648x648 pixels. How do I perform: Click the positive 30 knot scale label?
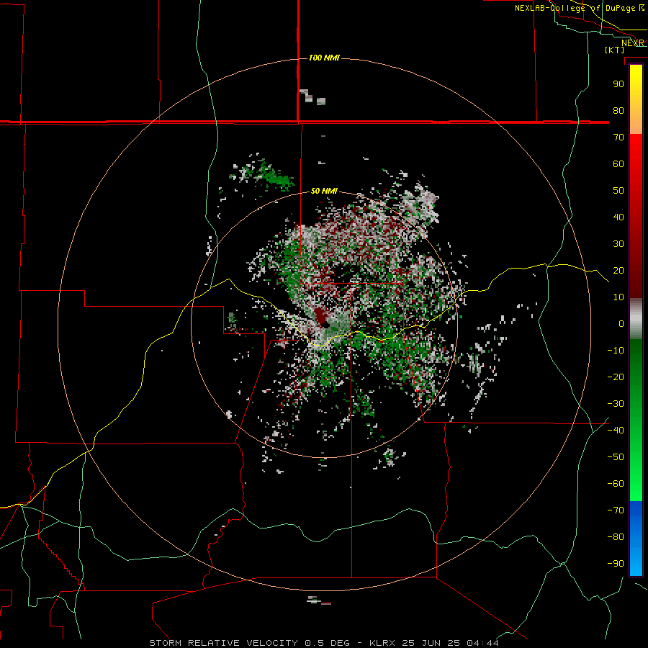click(x=618, y=244)
